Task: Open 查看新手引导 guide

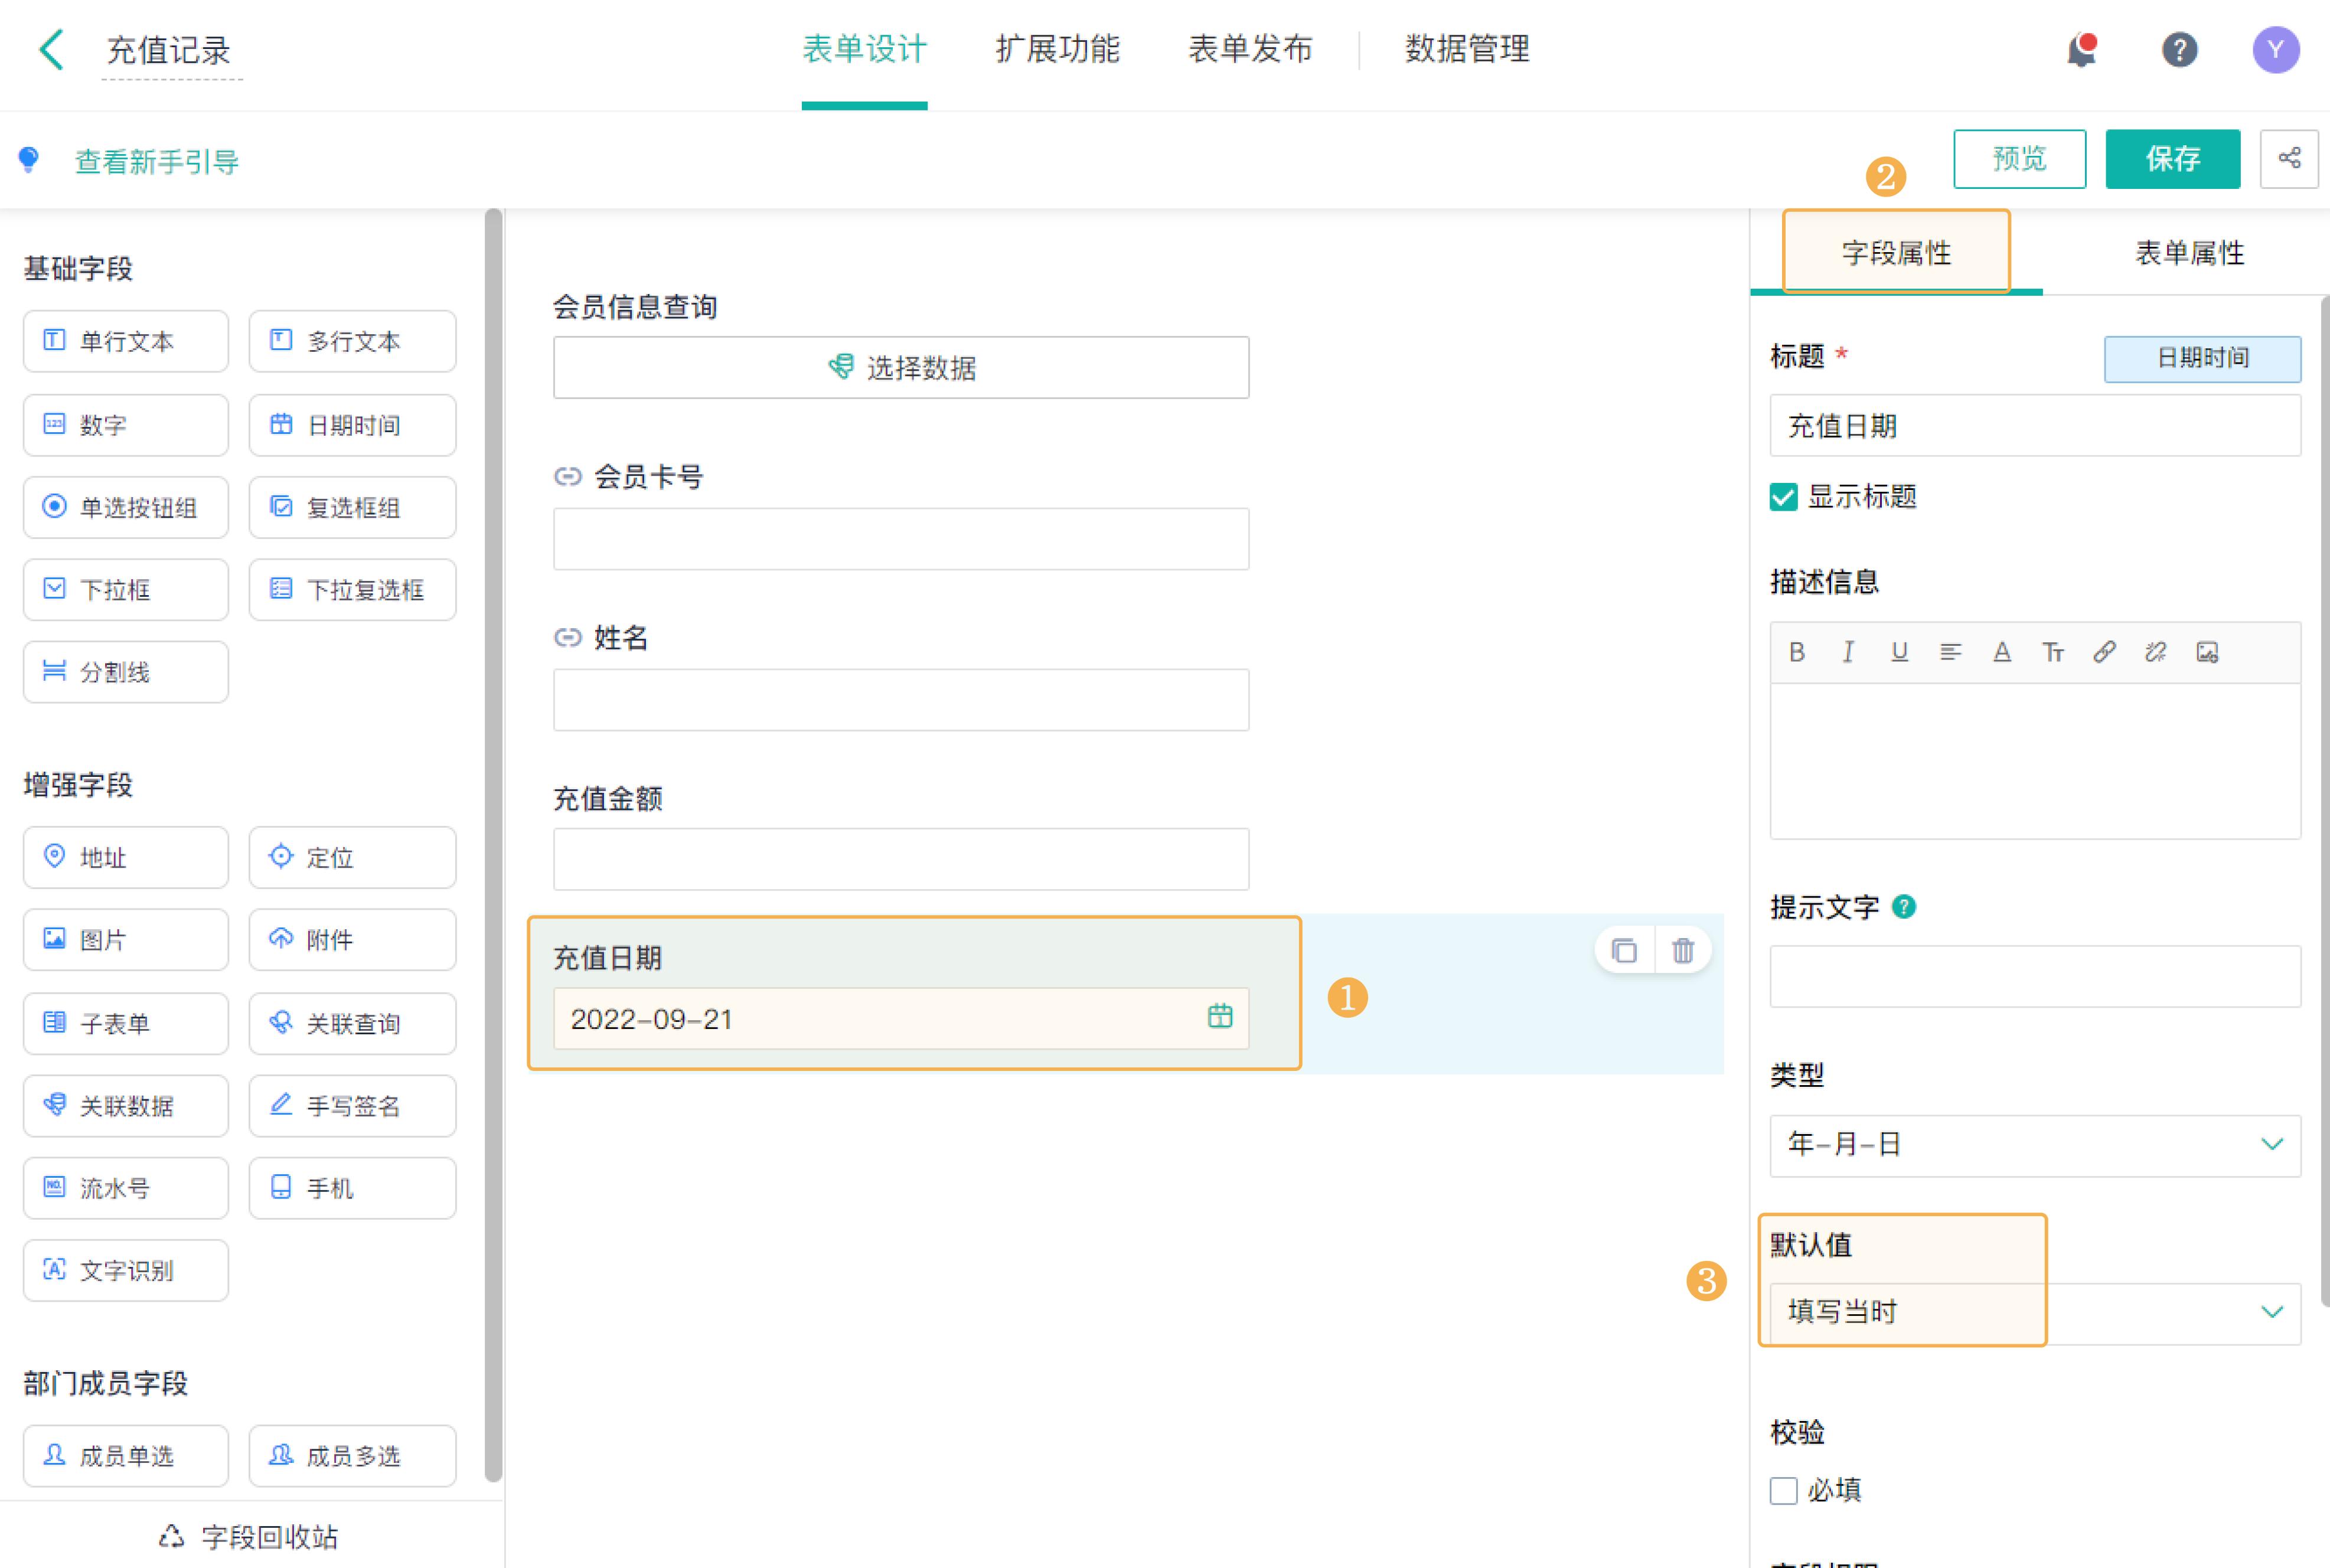Action: (155, 160)
